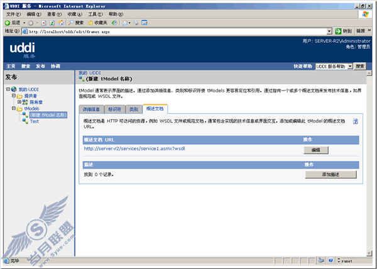Click the Search (搜索) magnifier toolbar button

76,23
